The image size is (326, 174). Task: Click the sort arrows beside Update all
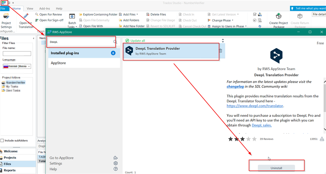coord(223,41)
